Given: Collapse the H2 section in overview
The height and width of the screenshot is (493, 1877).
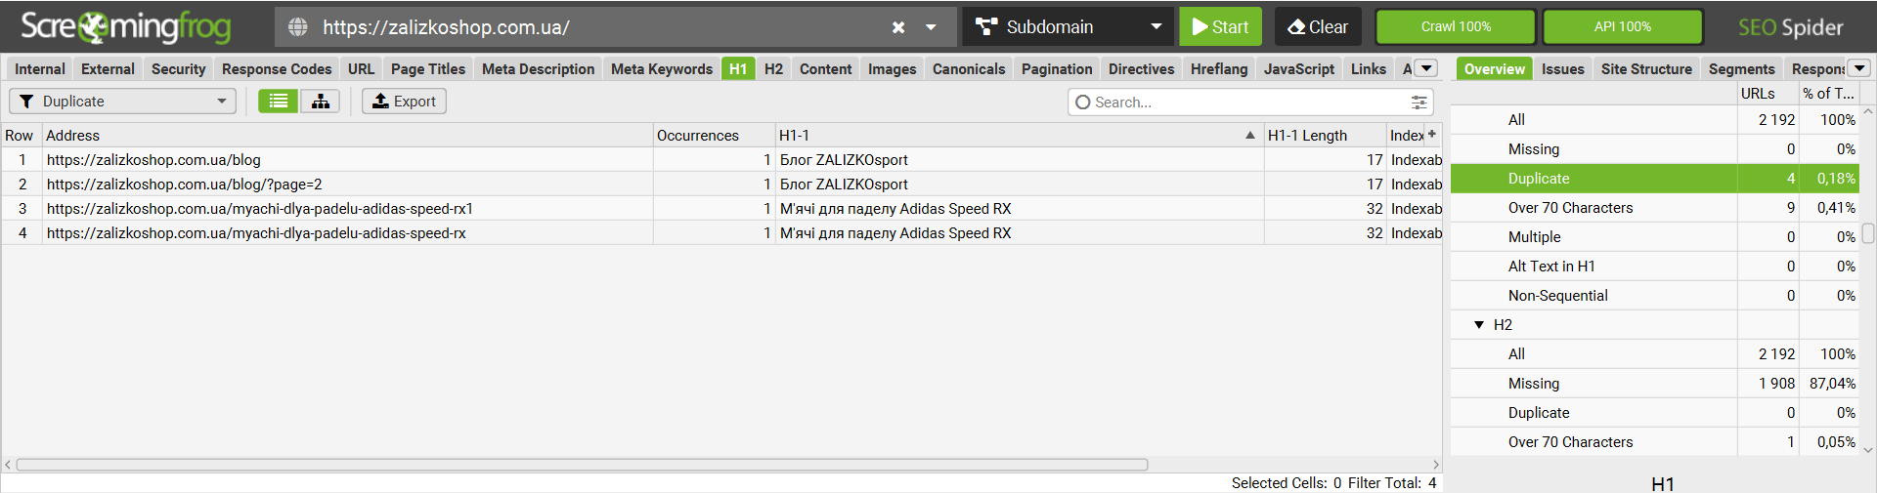Looking at the screenshot, I should (1479, 325).
